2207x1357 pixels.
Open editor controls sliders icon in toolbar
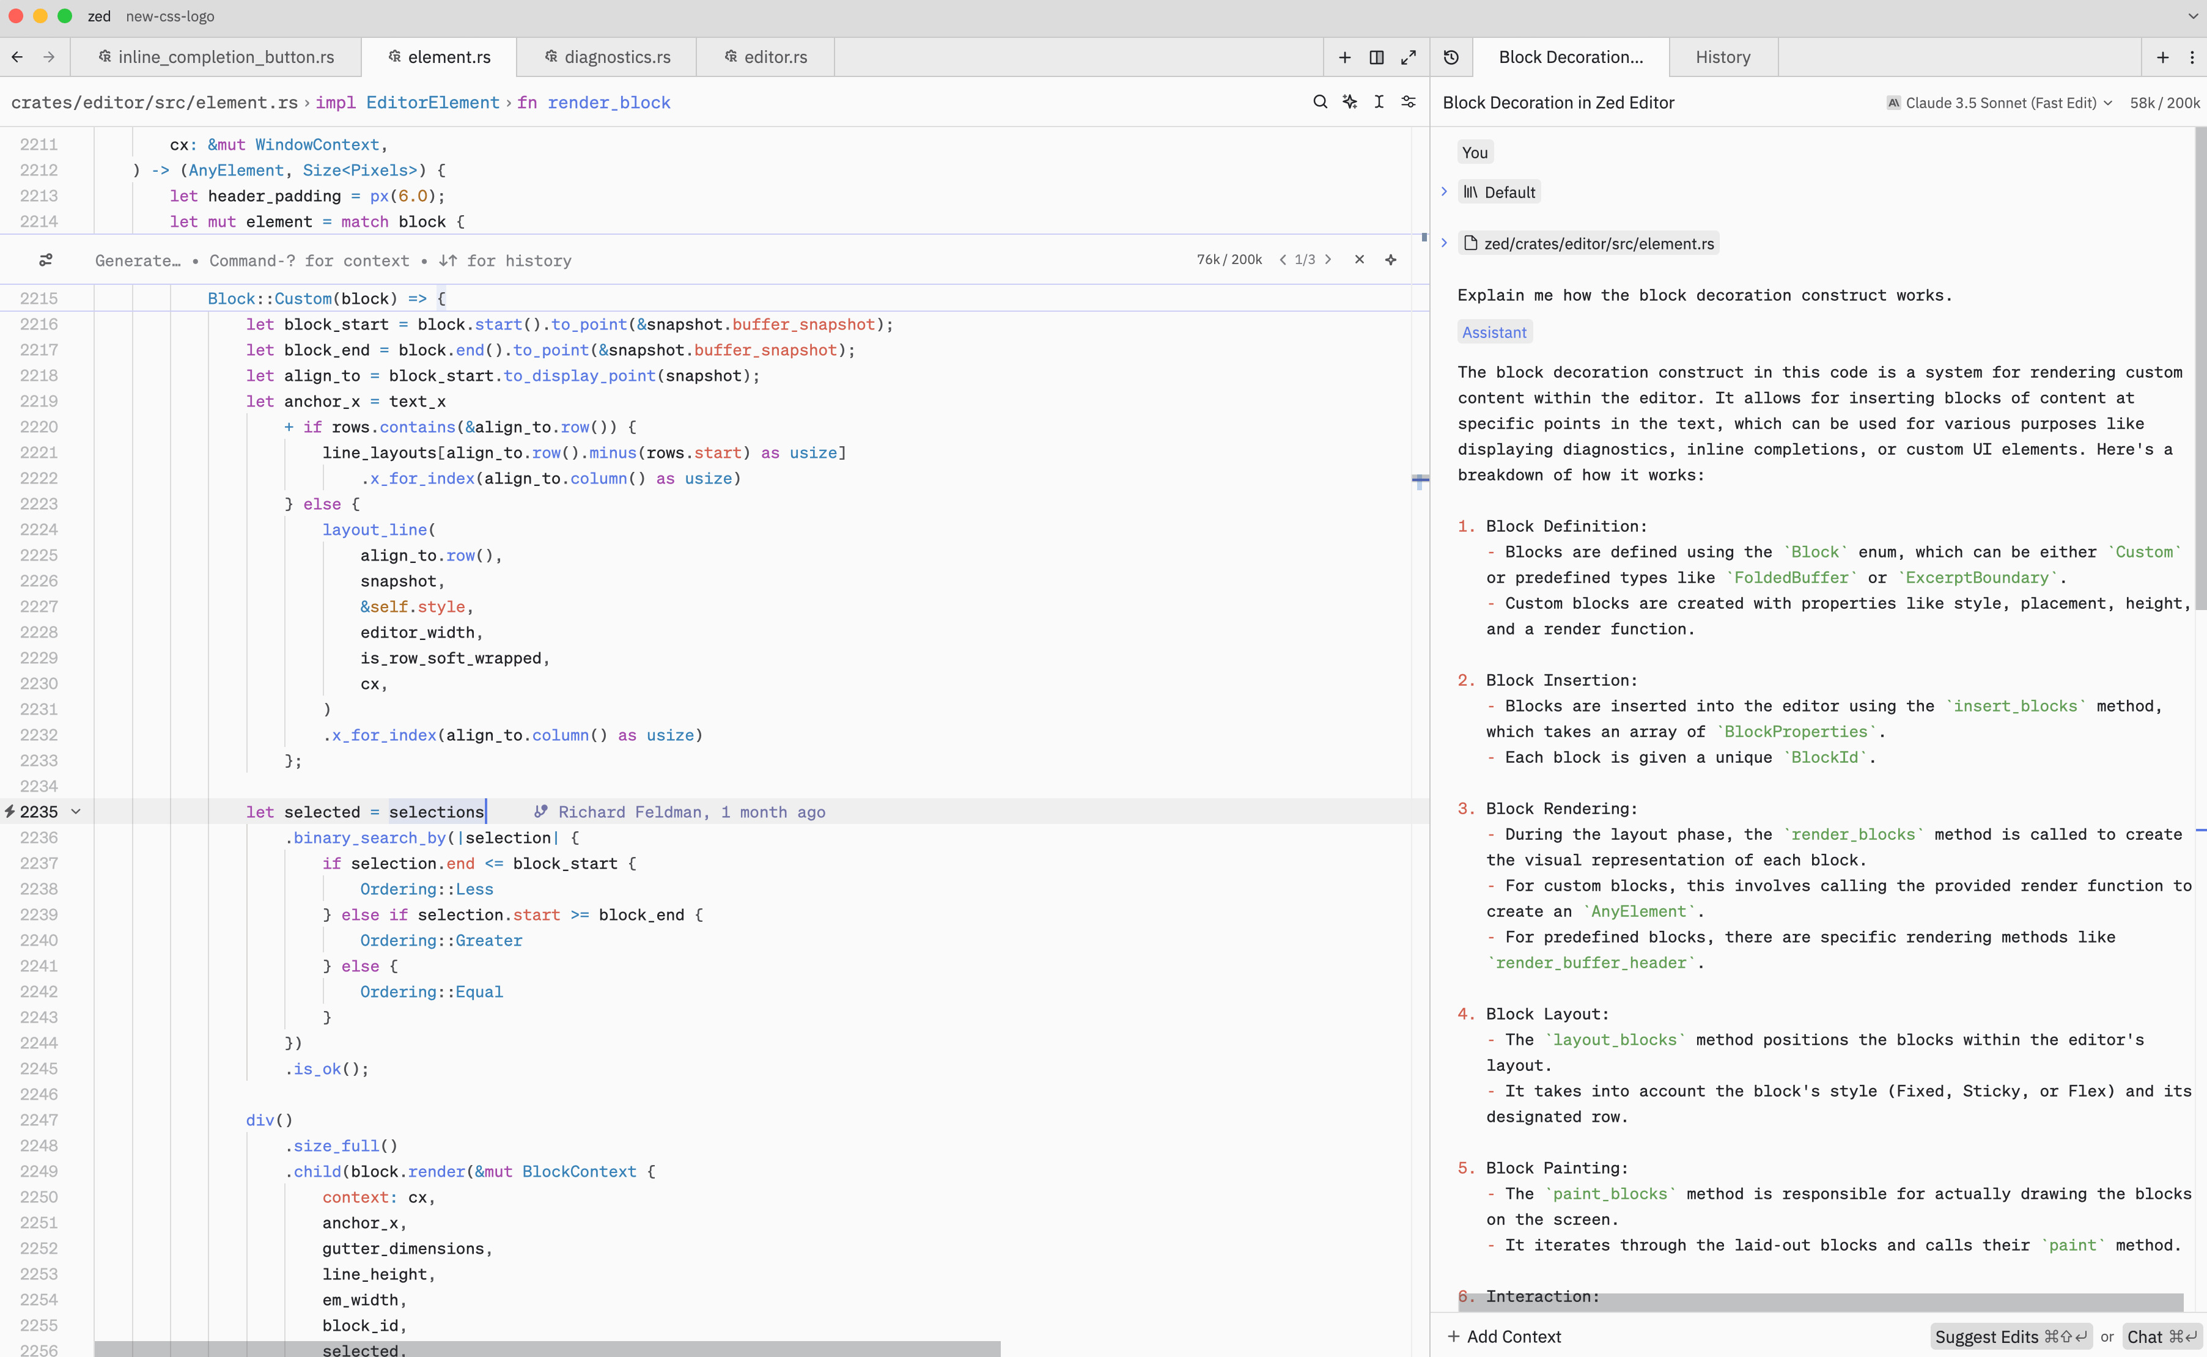point(1408,102)
